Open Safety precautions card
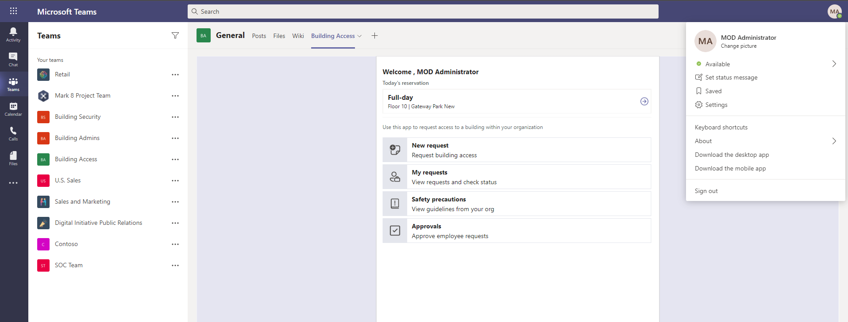 pos(517,204)
